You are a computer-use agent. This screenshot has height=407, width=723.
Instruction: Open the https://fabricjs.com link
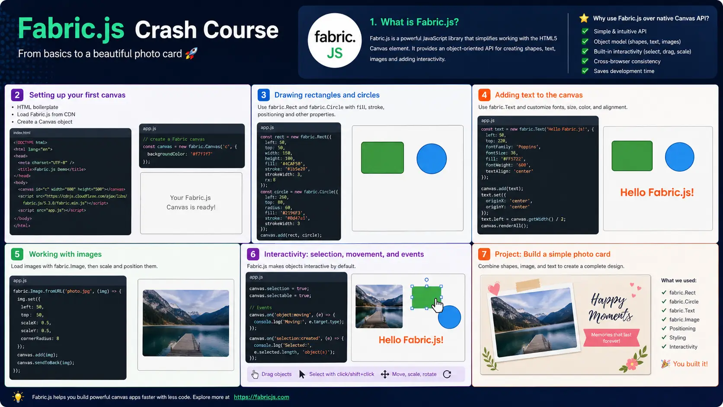(262, 397)
